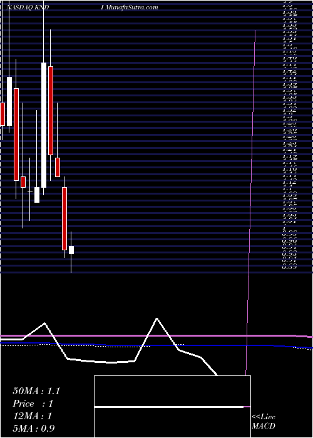This screenshot has height=438, width=313.
Task: Click the NASDAQ KND ticker label
Action: pyautogui.click(x=28, y=8)
